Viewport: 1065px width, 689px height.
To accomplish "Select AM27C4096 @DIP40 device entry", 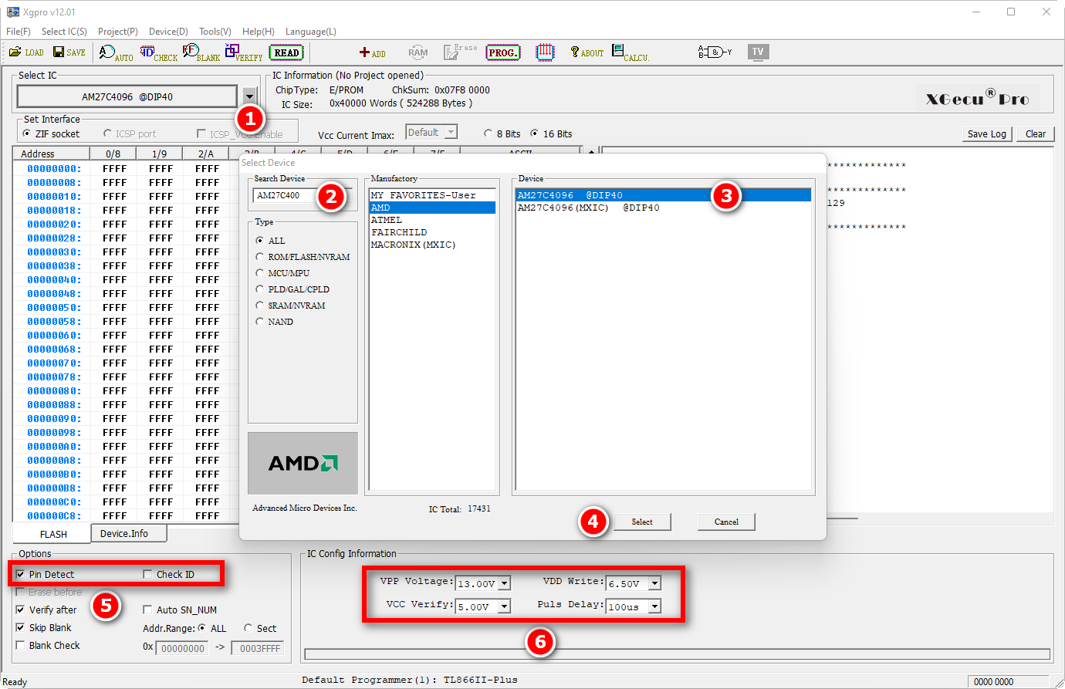I will tap(663, 195).
